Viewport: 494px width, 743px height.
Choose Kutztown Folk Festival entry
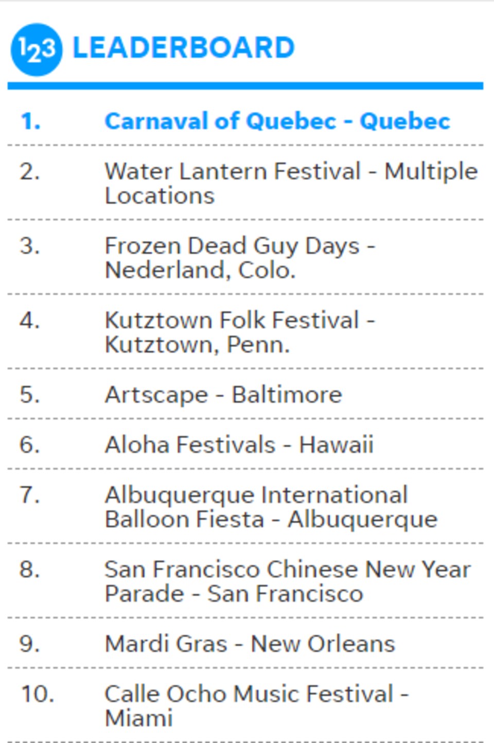(x=240, y=332)
